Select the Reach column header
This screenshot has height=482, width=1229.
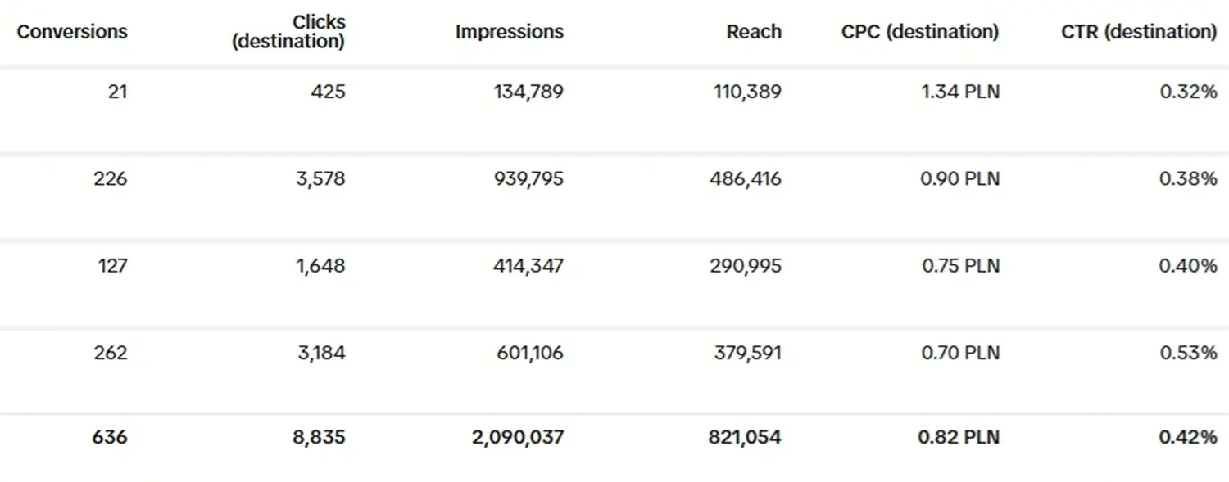click(x=754, y=32)
